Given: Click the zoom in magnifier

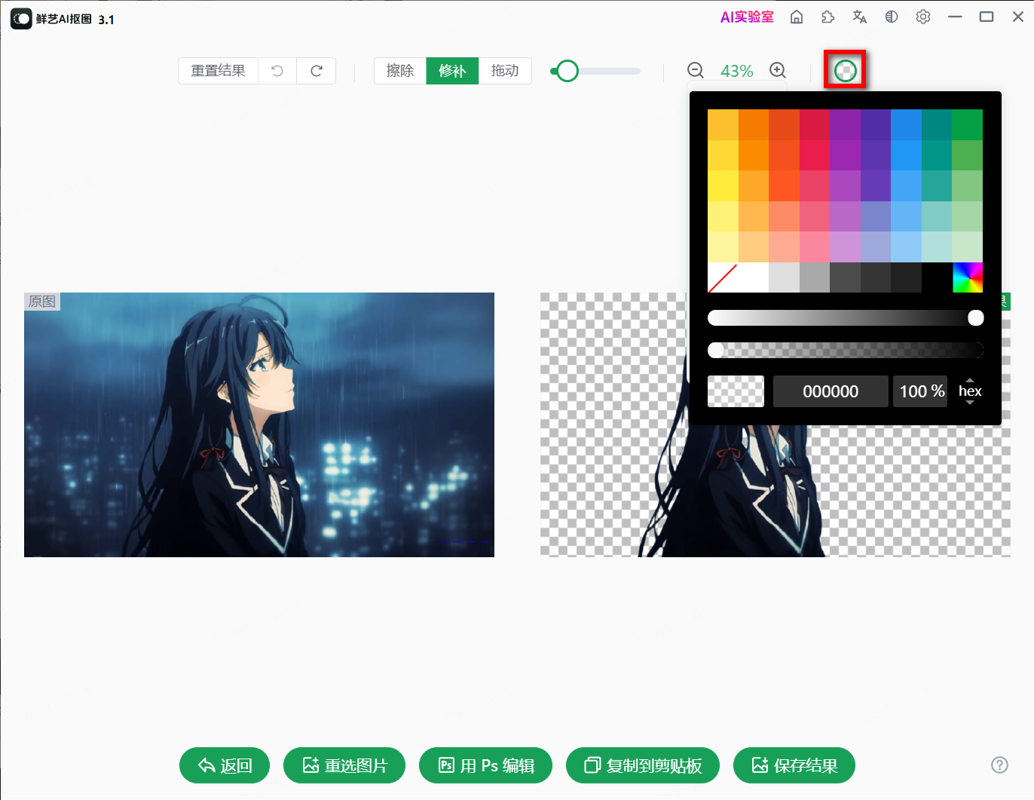Looking at the screenshot, I should tap(778, 71).
